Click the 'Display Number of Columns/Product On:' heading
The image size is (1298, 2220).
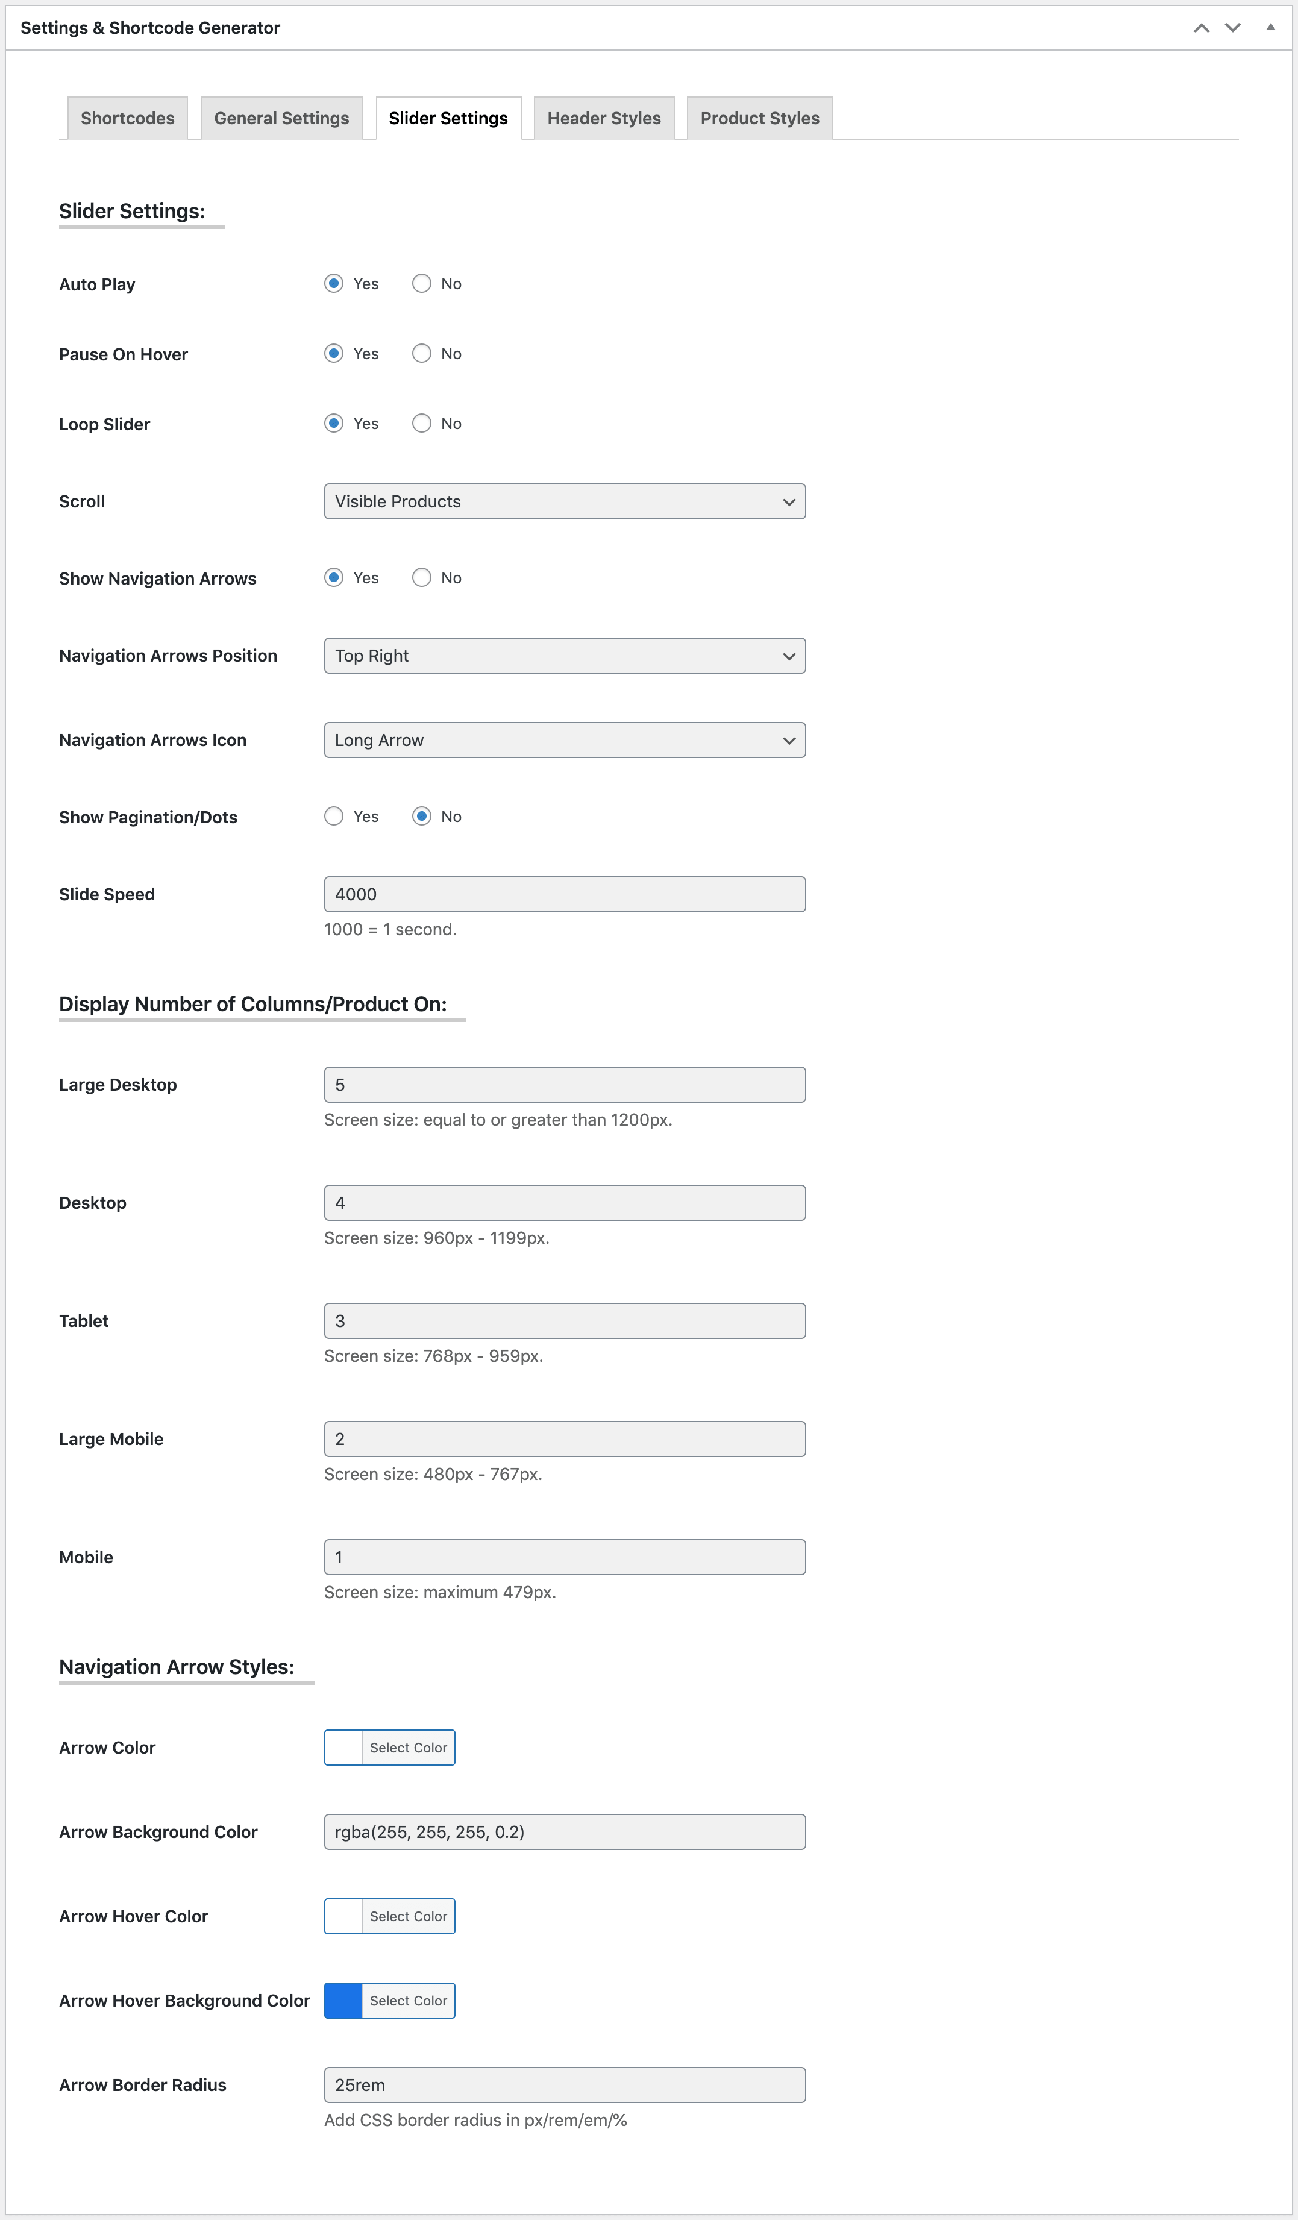pos(253,1005)
